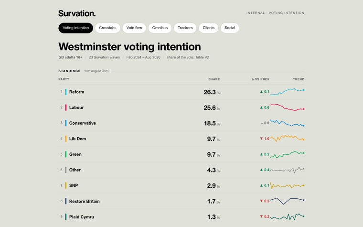Viewport: 363px width, 227px height.
Task: Click the Reform trend sparkline
Action: point(287,92)
